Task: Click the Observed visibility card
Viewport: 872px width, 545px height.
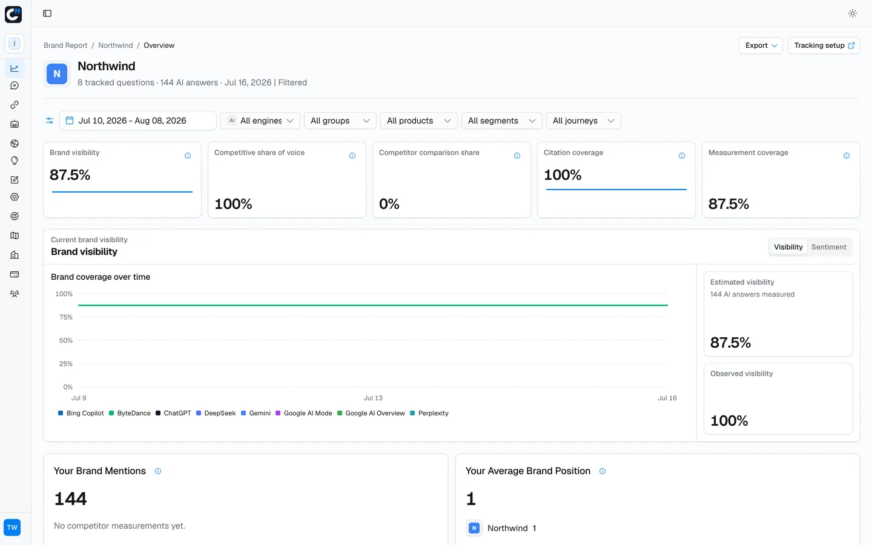Action: tap(778, 398)
